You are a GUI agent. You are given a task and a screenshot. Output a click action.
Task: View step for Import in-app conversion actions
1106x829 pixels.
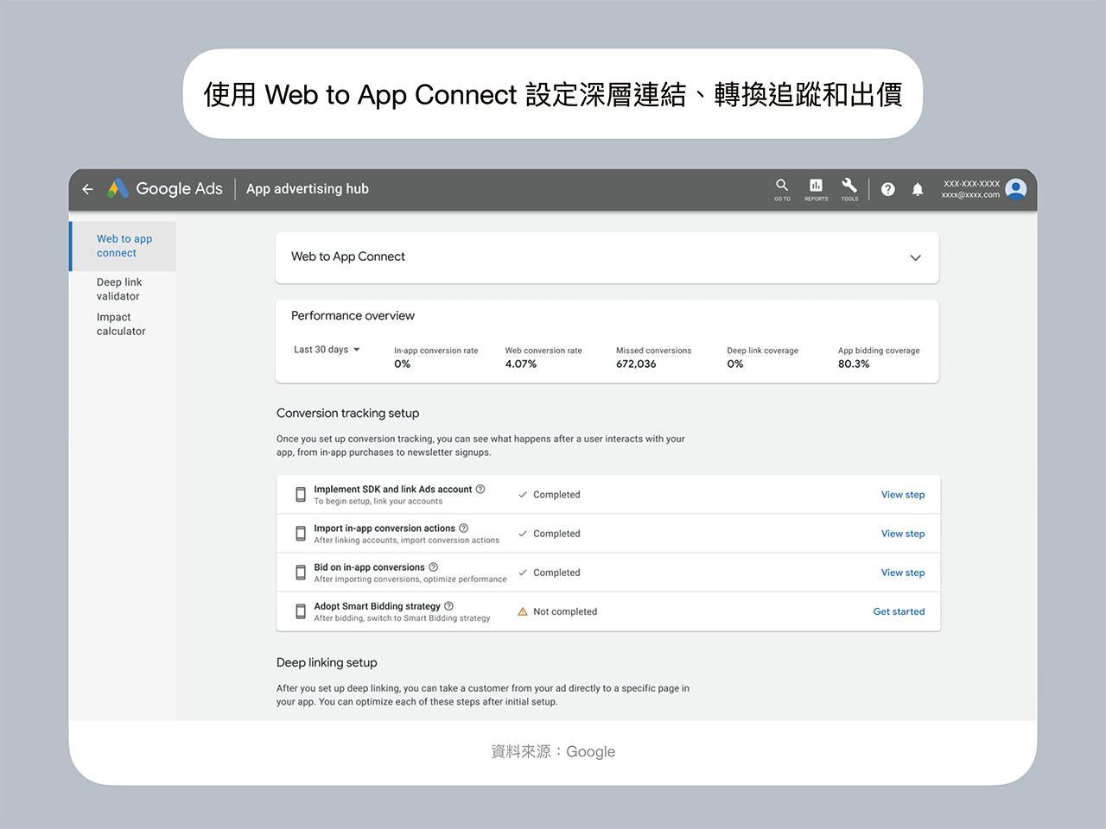(x=903, y=534)
